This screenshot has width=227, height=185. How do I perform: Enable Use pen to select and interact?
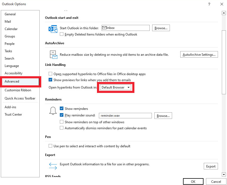click(x=50, y=146)
